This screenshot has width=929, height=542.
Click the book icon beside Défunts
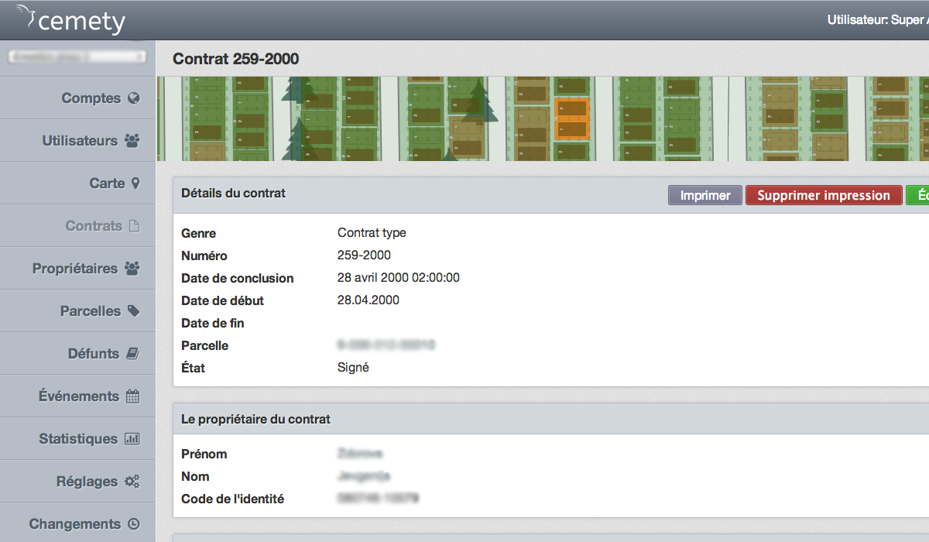tap(132, 354)
